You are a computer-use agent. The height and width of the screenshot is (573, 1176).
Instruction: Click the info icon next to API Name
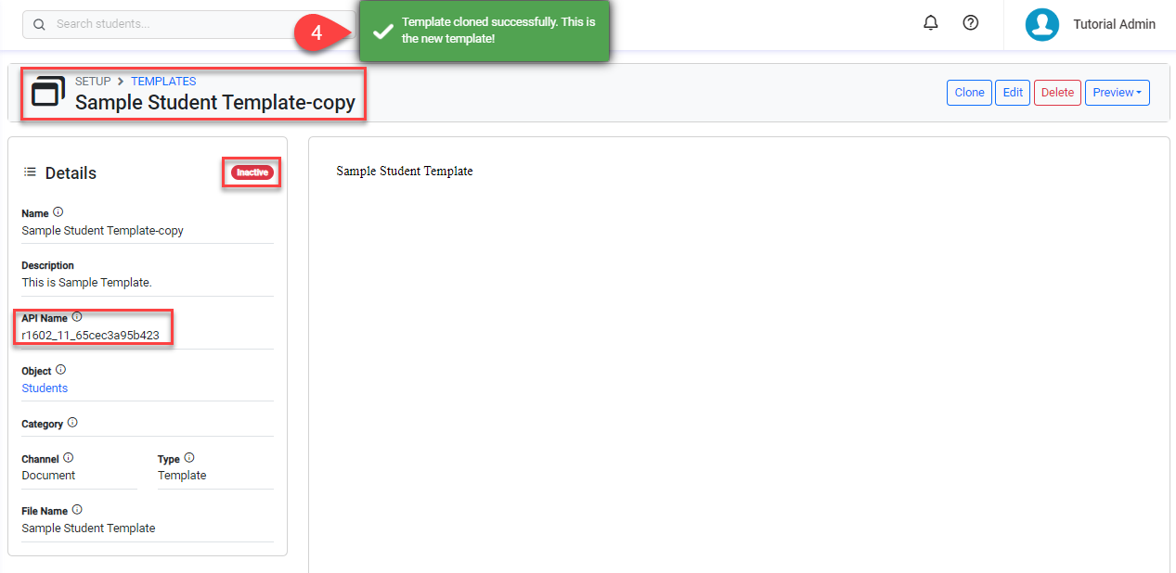point(77,317)
